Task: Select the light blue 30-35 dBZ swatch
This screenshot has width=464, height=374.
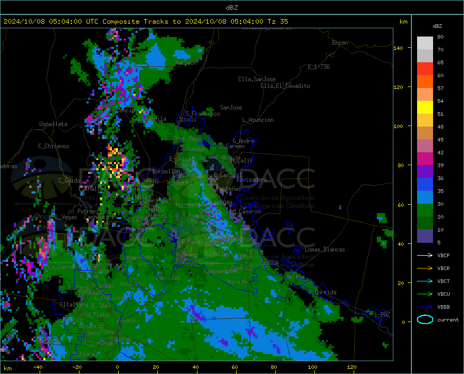Action: point(425,198)
